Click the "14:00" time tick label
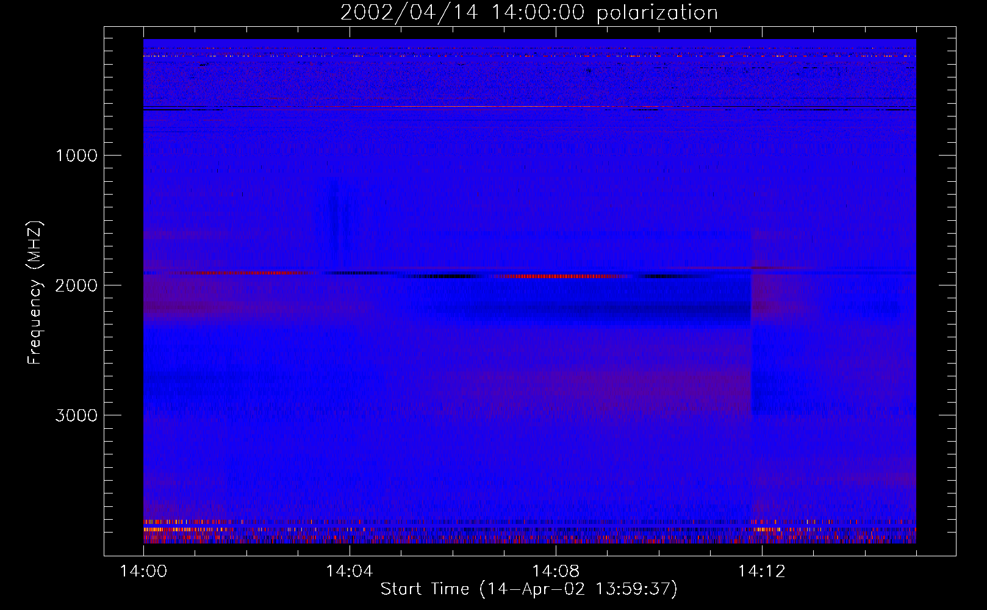 click(x=143, y=572)
